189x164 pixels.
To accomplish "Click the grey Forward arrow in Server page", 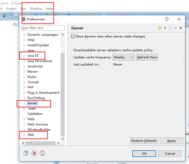I will [170, 28].
